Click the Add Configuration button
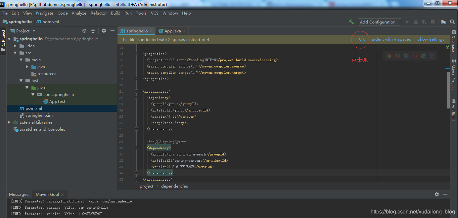The height and width of the screenshot is (218, 458). pyautogui.click(x=379, y=22)
